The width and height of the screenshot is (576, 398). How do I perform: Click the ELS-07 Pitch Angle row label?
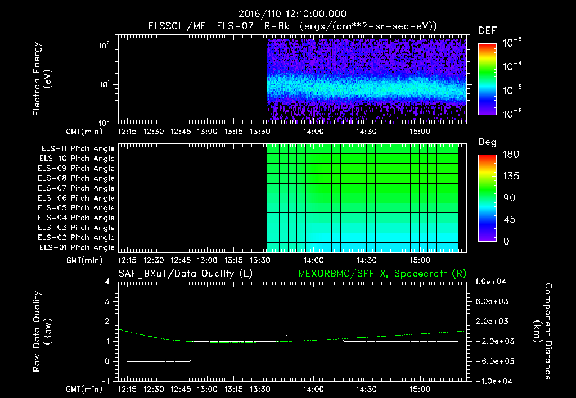coord(76,188)
